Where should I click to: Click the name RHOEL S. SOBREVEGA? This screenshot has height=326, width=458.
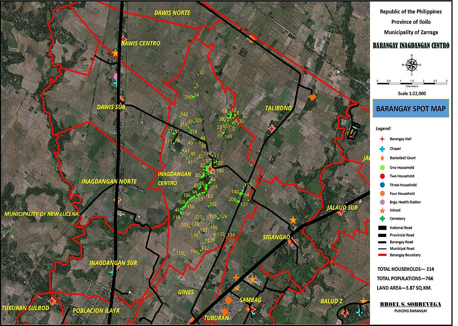point(410,305)
